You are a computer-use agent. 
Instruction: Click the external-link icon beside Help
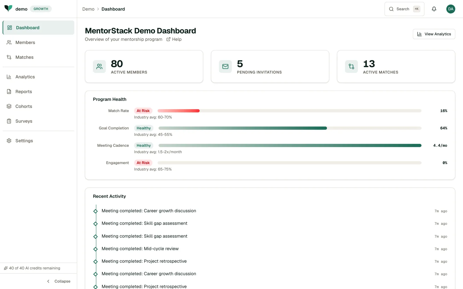point(168,39)
